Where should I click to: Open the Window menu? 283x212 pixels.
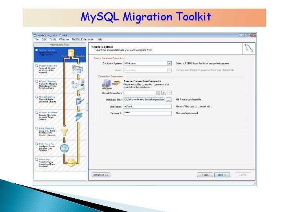[64, 39]
